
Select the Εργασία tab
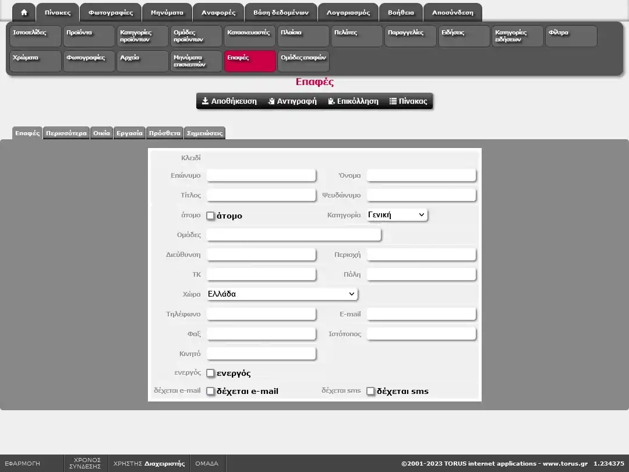(x=129, y=133)
